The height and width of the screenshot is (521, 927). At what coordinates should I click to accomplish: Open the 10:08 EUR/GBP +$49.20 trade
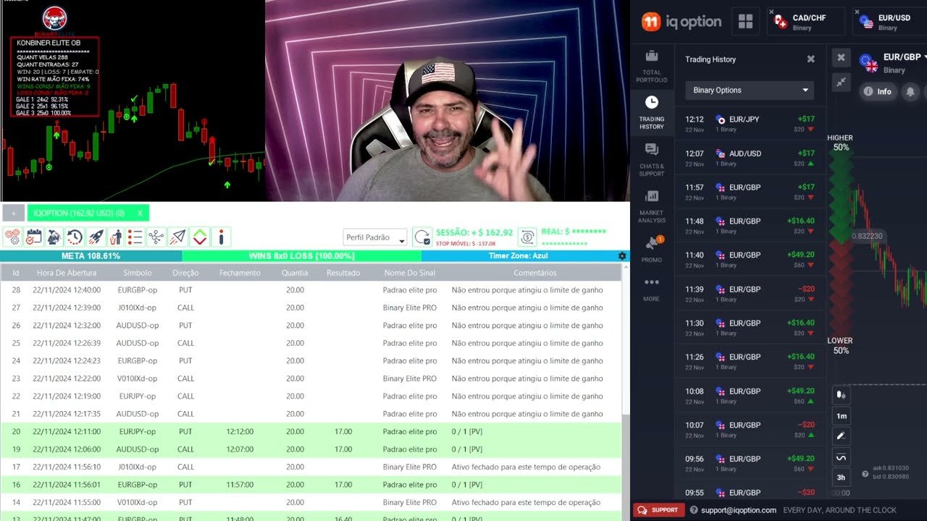(750, 395)
